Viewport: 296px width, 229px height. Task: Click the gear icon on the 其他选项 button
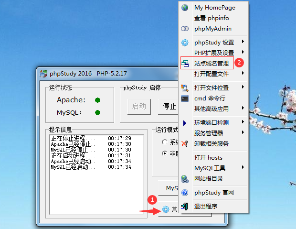tap(166, 209)
